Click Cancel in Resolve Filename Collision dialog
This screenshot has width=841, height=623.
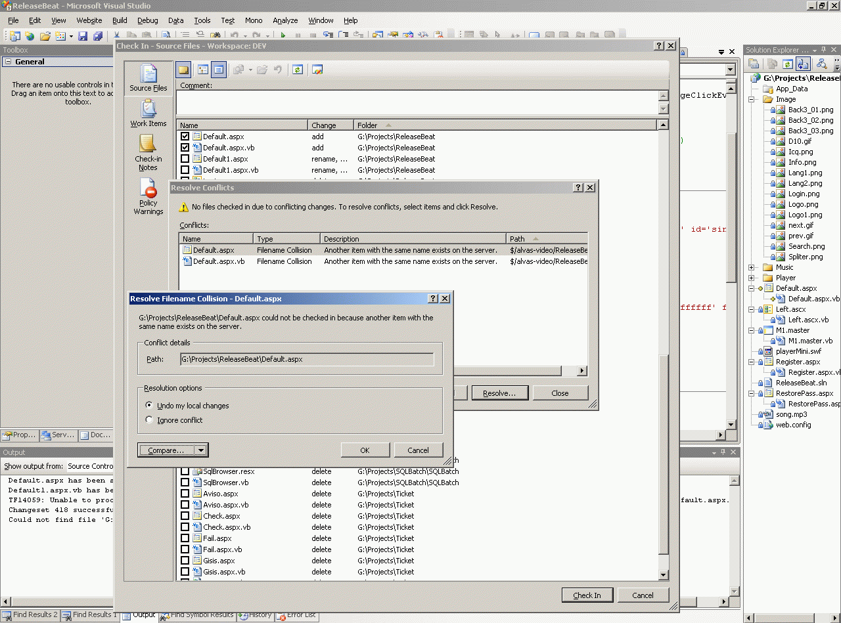(x=418, y=450)
